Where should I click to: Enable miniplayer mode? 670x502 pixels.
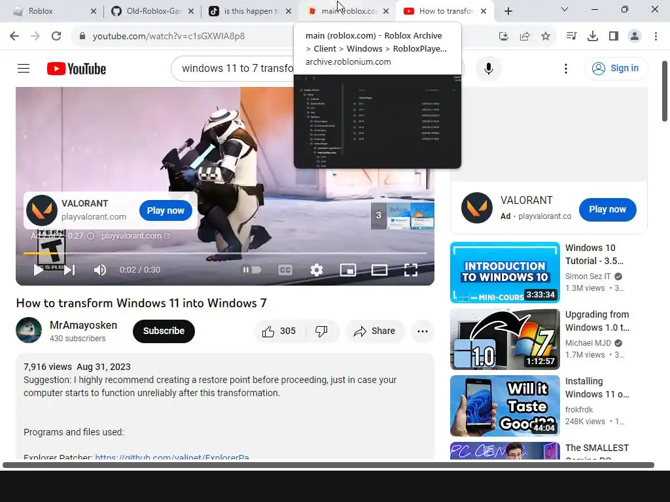[x=348, y=270]
